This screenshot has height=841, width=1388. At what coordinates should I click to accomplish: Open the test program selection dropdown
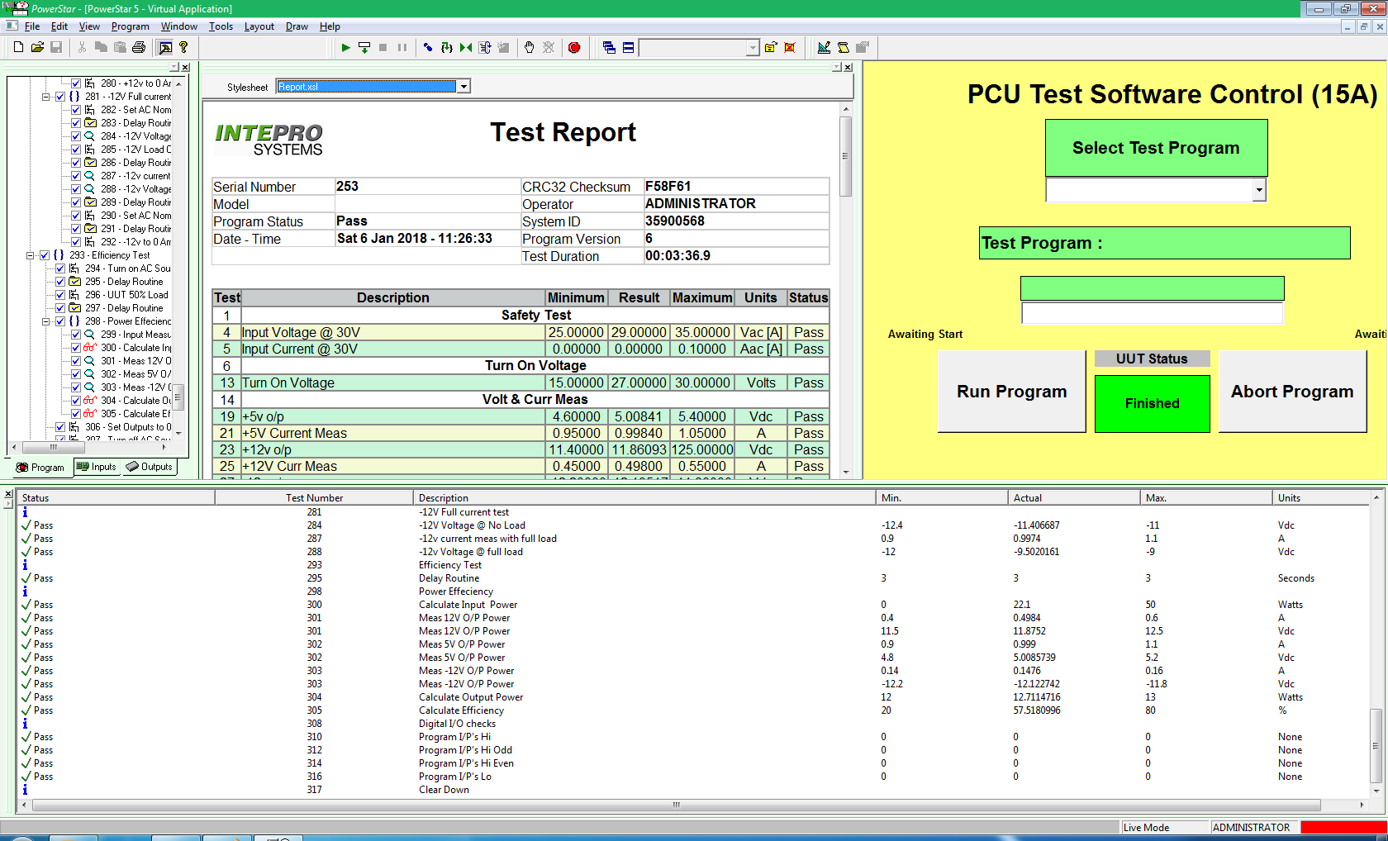(1258, 189)
